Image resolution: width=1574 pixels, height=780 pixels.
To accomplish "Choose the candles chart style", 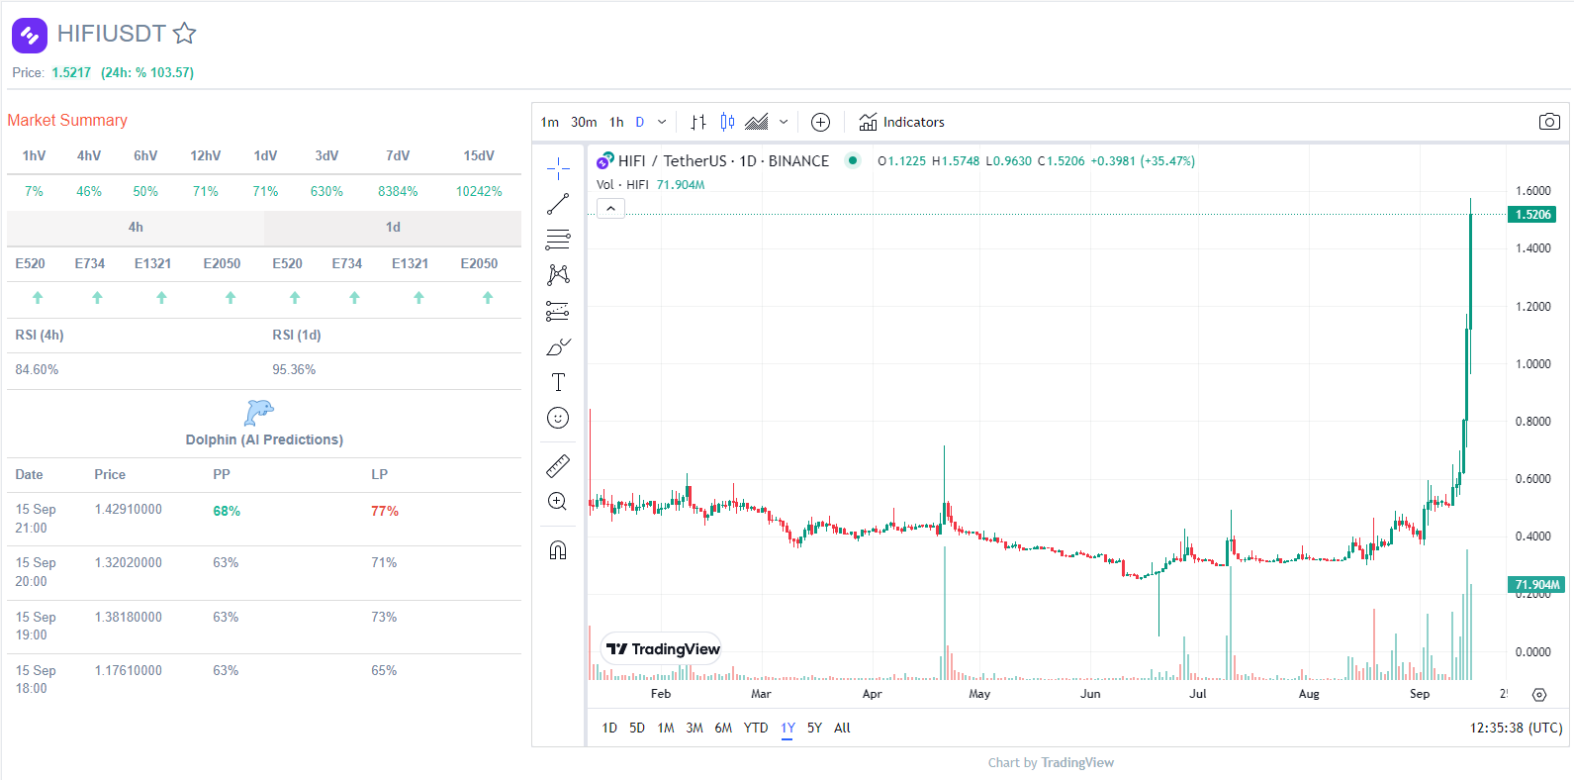I will click(728, 122).
